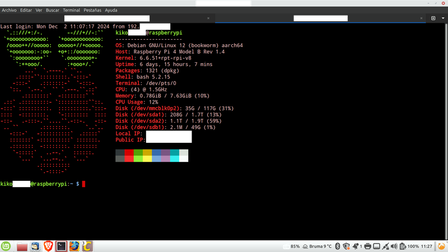
Task: Click the 'Disk (/dev/sdb1): 2.1M' line
Action: click(166, 127)
